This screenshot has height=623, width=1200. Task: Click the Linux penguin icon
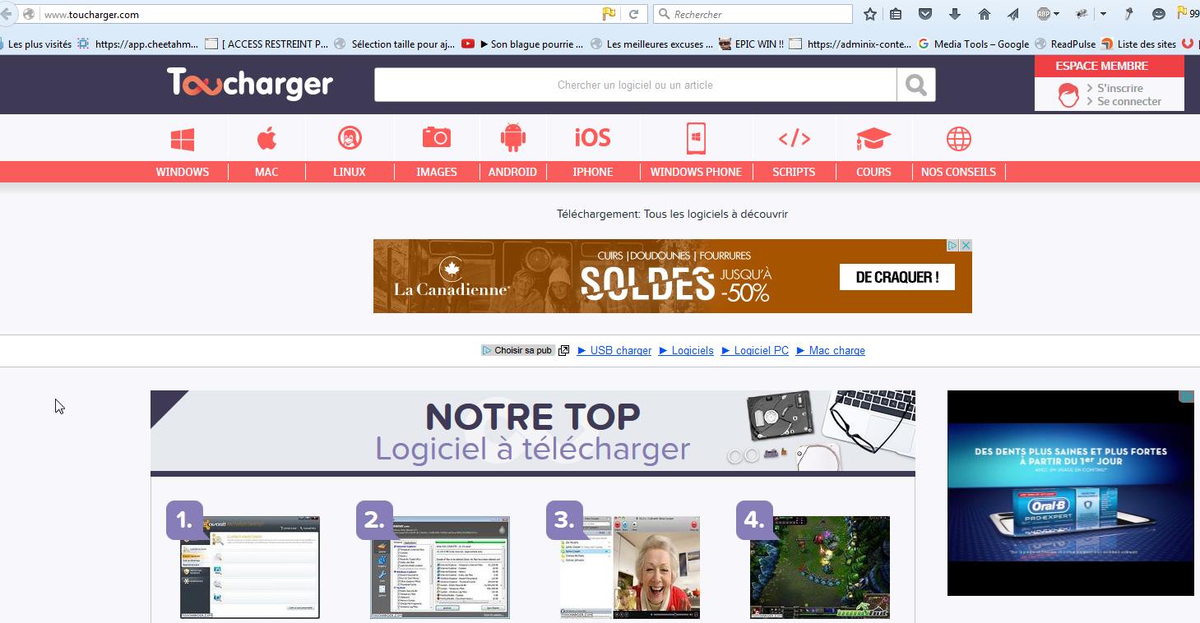[348, 137]
